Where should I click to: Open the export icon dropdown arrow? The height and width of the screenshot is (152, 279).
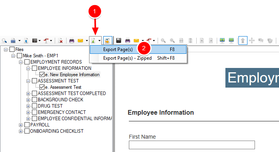99,41
